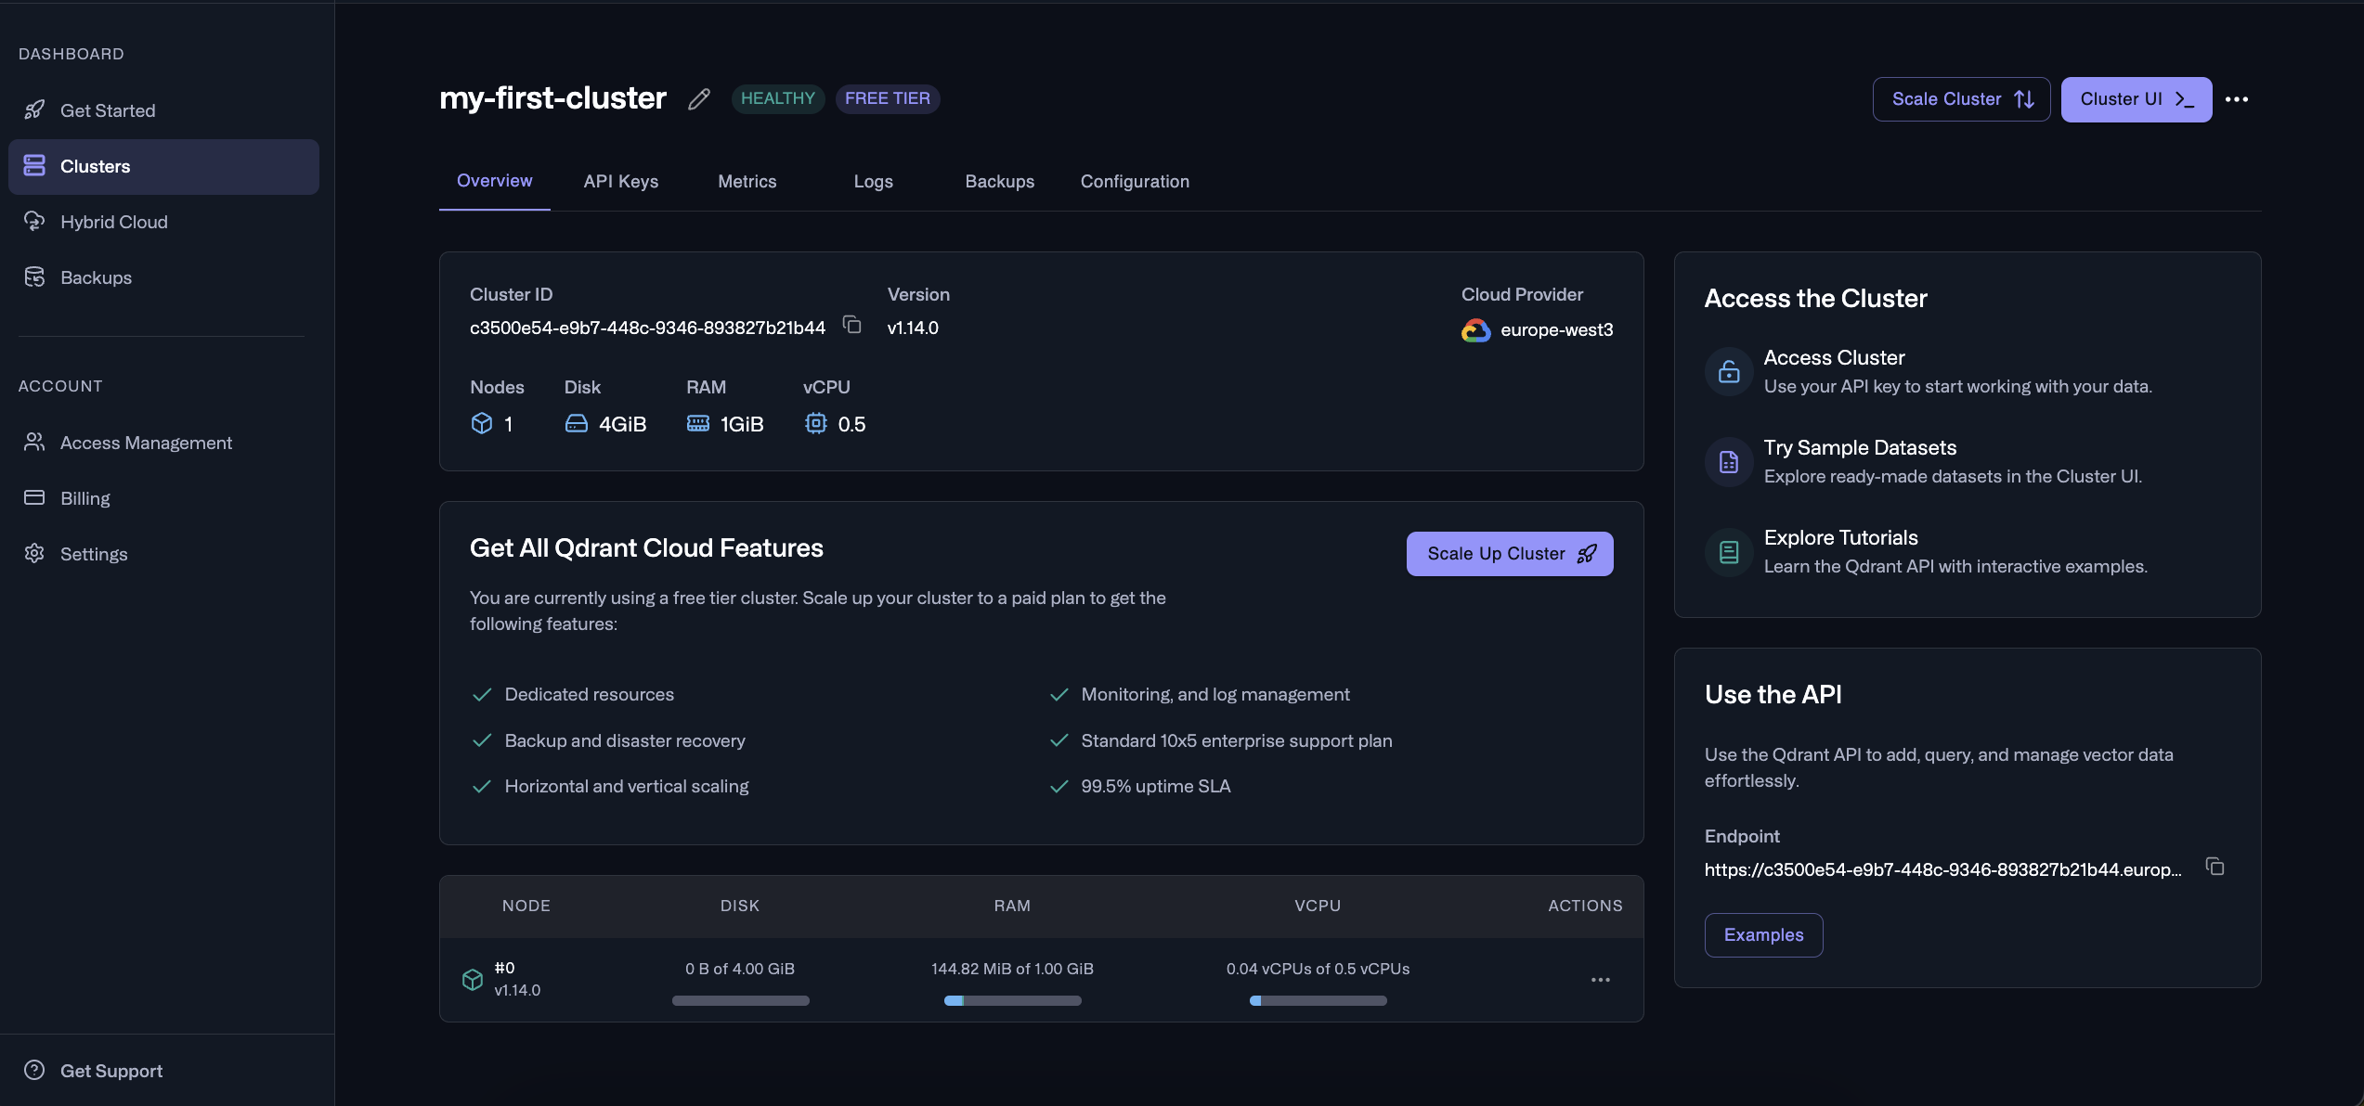Open Get Support in sidebar
This screenshot has width=2364, height=1106.
click(x=110, y=1071)
